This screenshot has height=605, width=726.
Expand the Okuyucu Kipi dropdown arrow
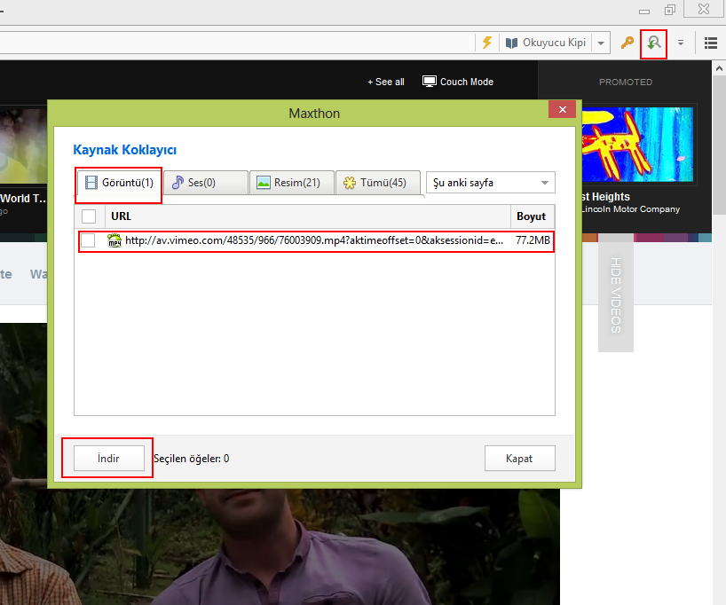pyautogui.click(x=601, y=43)
